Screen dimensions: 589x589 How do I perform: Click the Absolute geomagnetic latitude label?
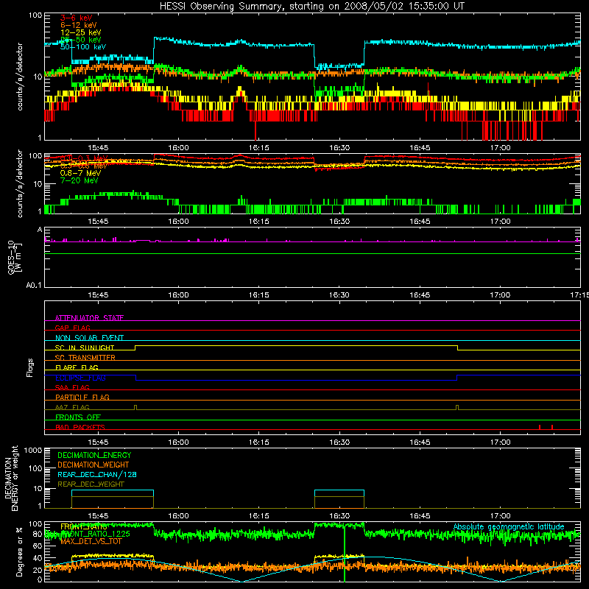tap(509, 527)
